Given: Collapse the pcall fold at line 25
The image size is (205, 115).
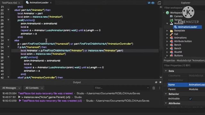Looking at the screenshot, I should (8, 20).
